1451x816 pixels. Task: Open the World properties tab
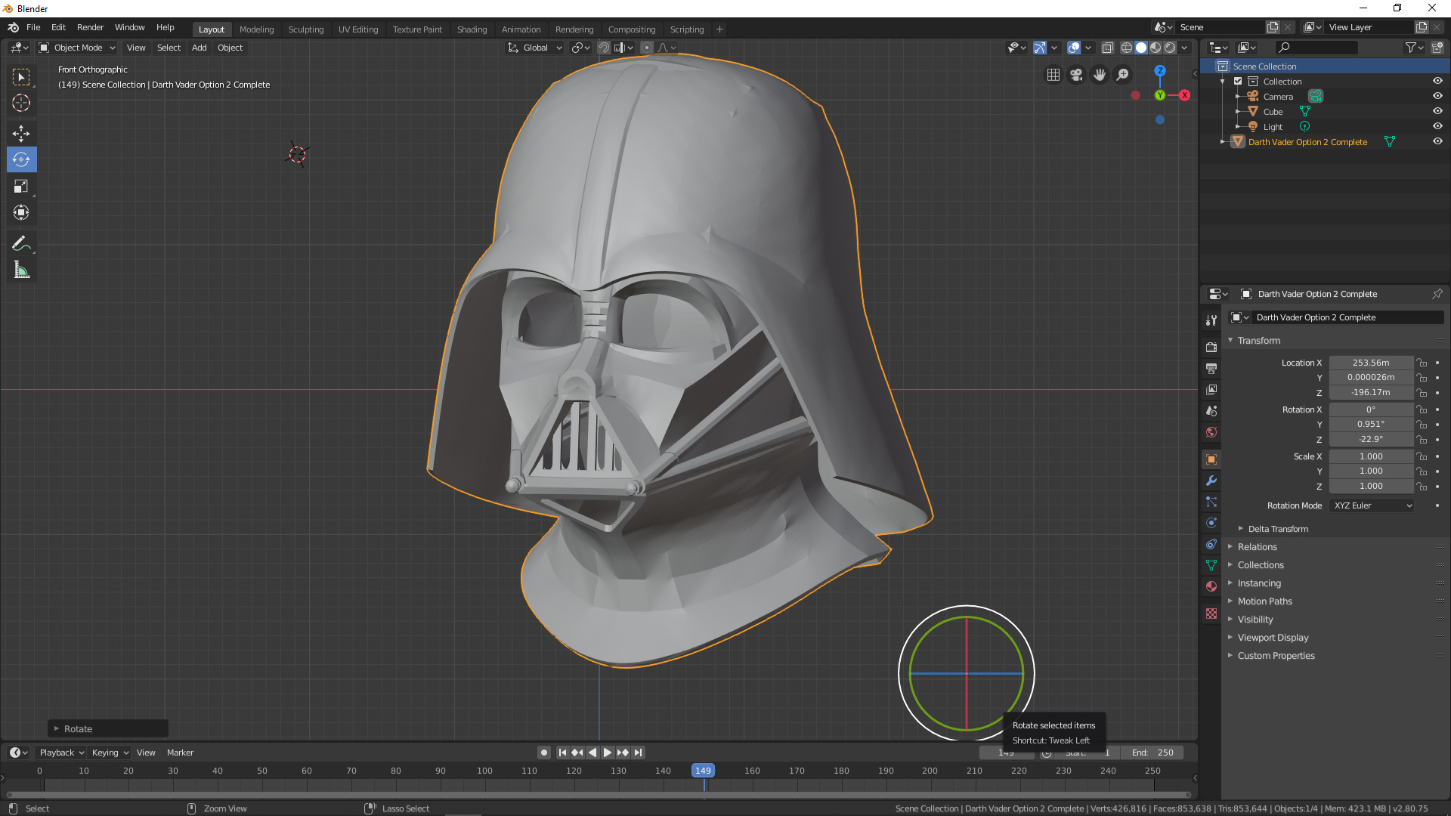coord(1211,432)
